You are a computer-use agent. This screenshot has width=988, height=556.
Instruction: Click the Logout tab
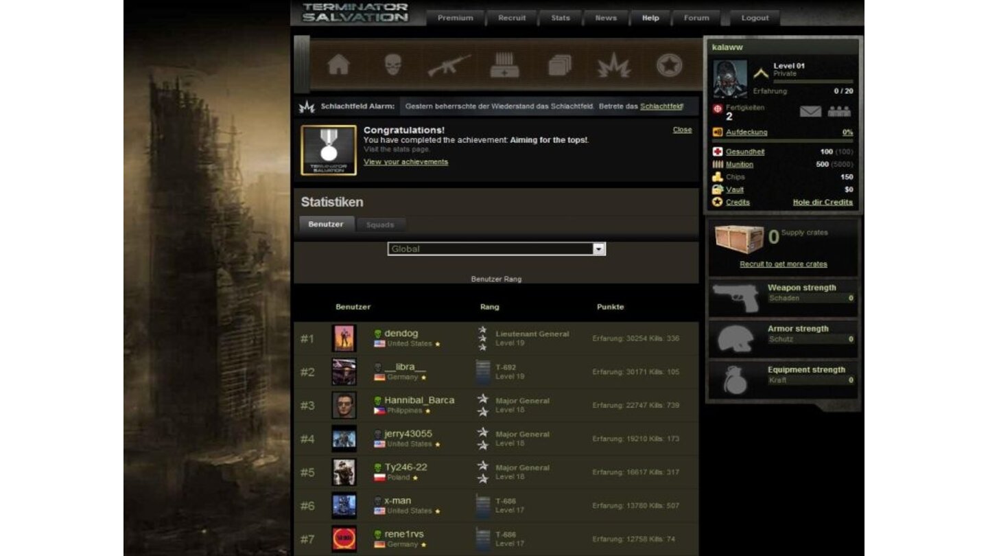(x=755, y=18)
